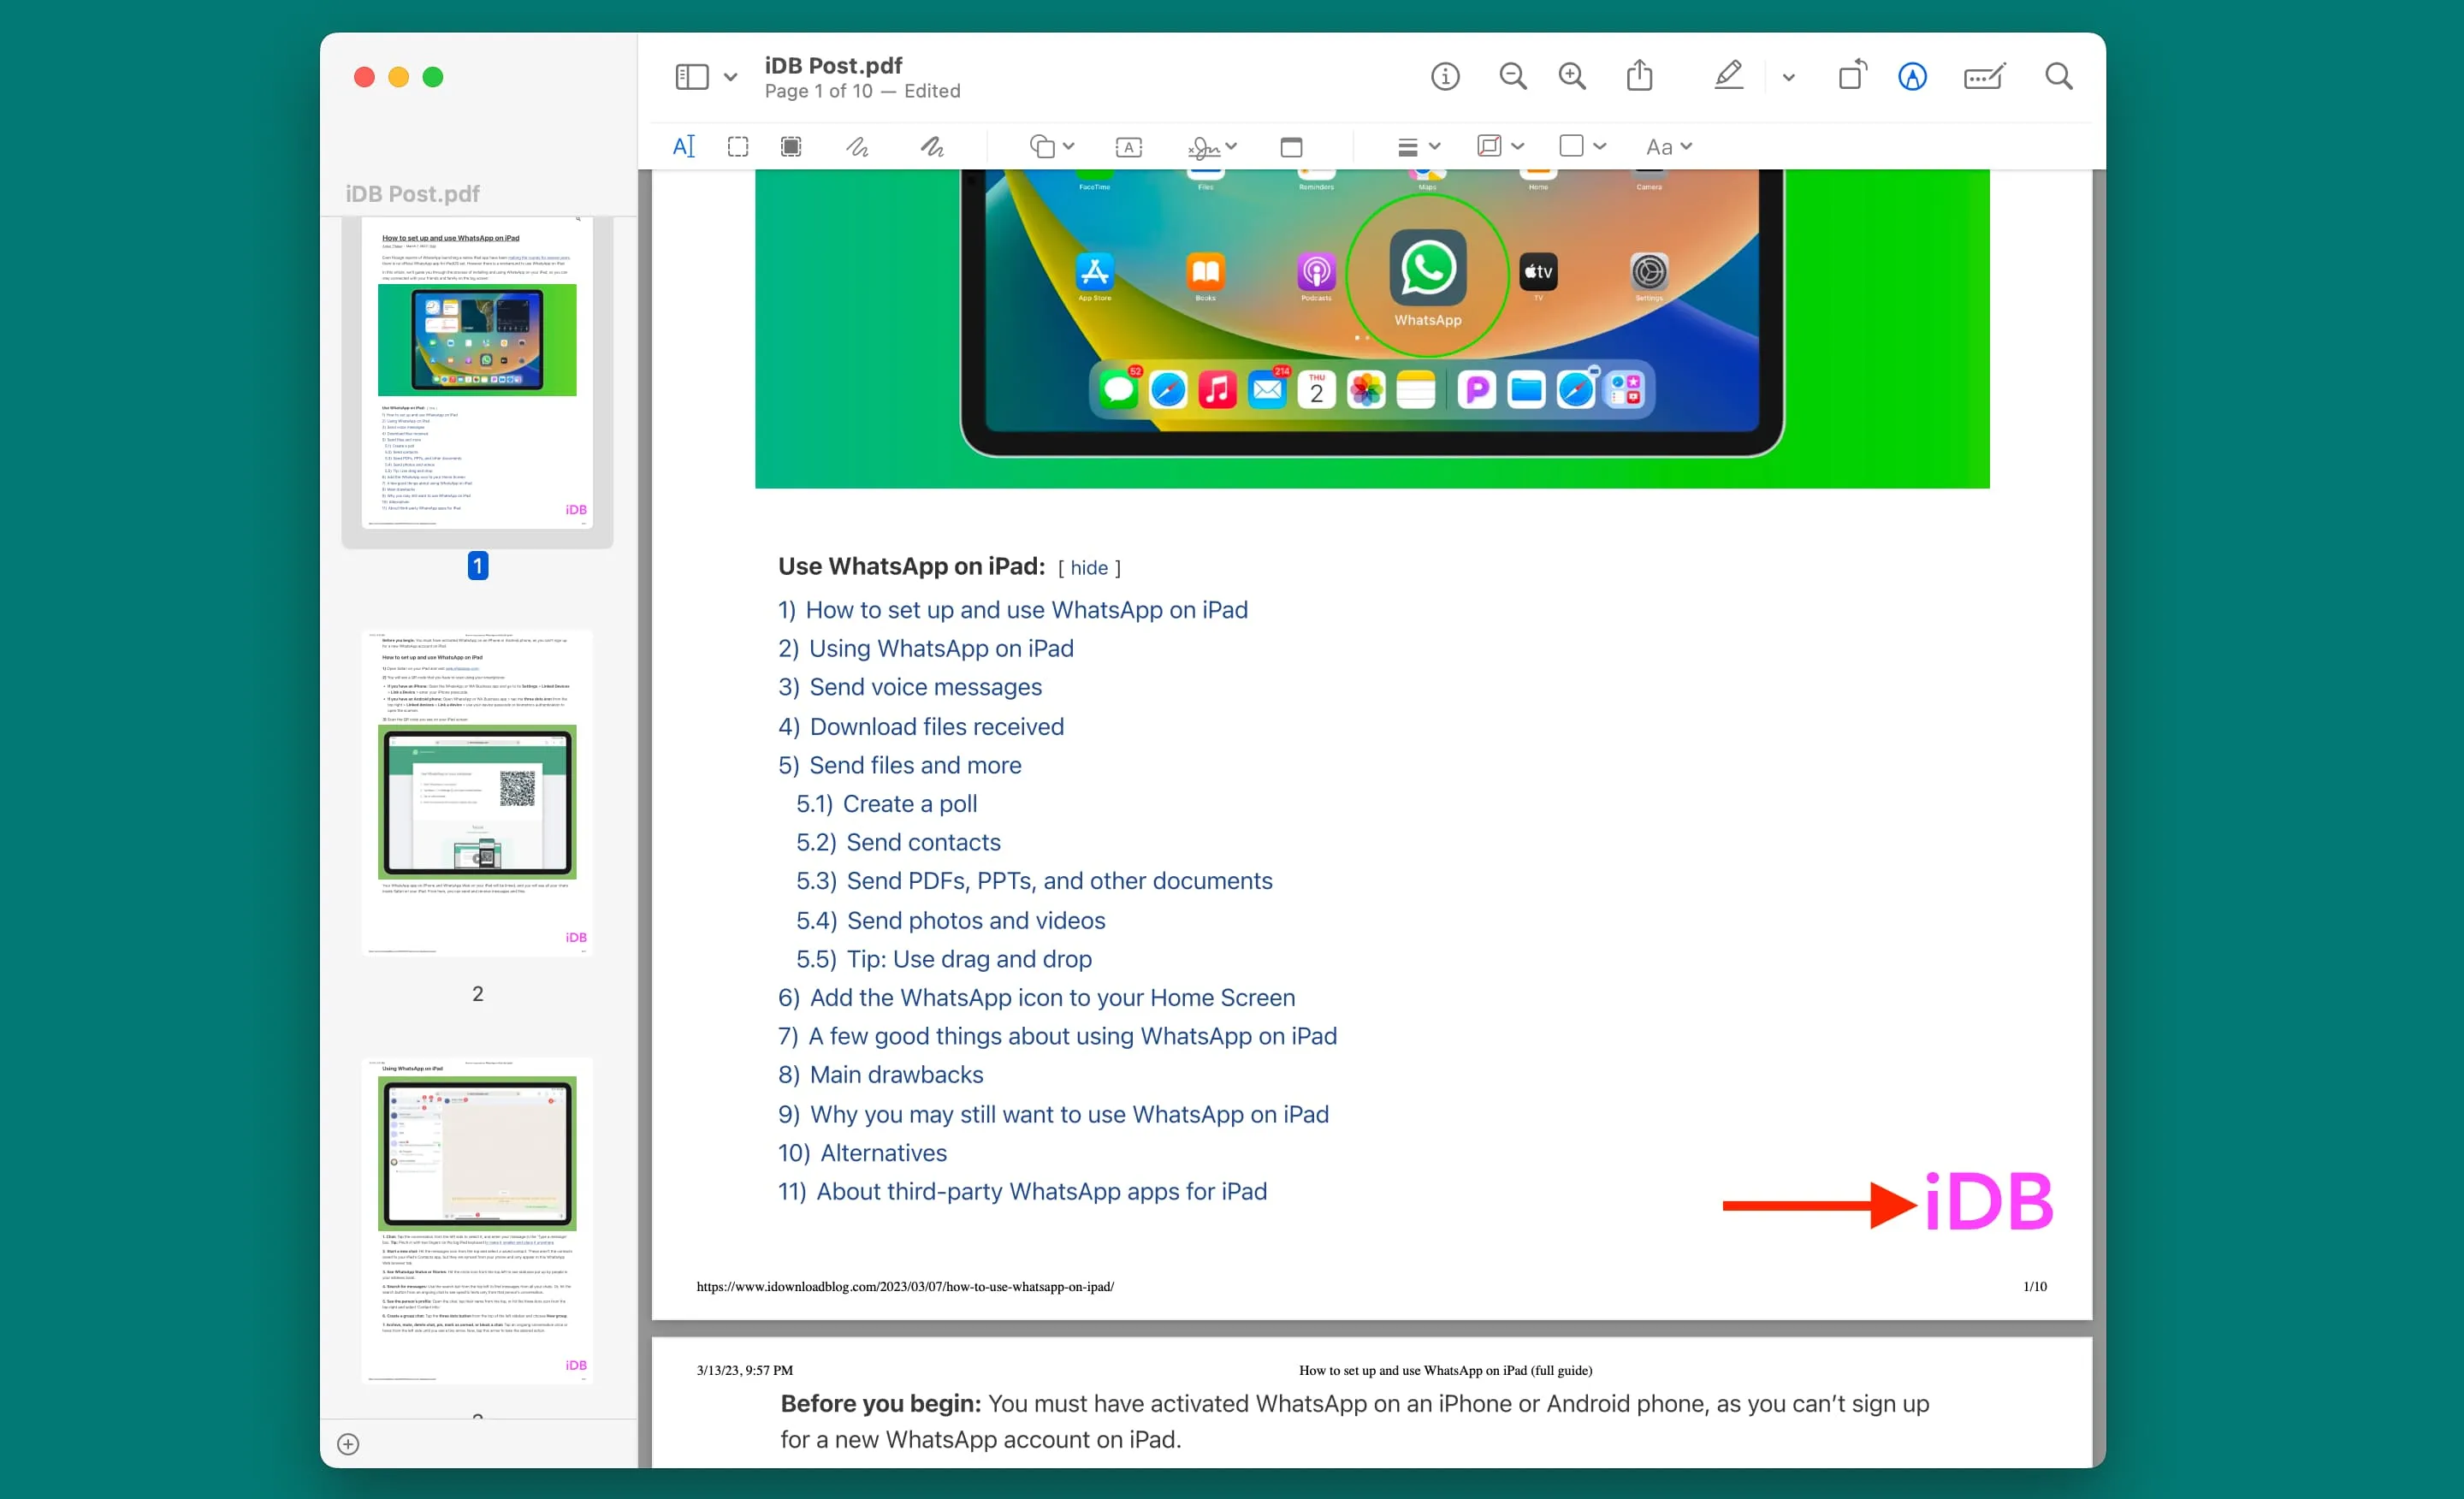Open the sidebar view button
This screenshot has width=2464, height=1499.
pyautogui.click(x=691, y=77)
